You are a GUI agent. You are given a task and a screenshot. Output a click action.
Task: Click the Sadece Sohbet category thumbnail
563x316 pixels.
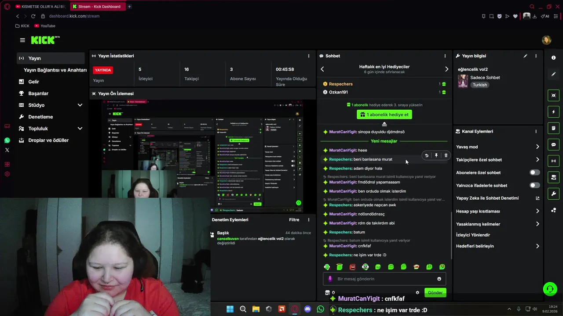click(x=463, y=81)
